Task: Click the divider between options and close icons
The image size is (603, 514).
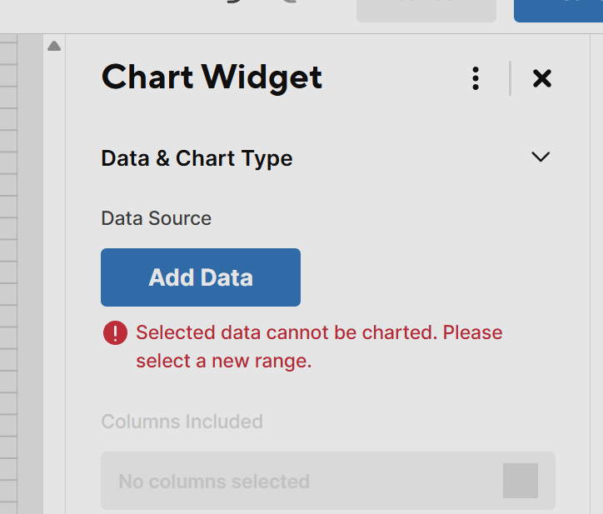Action: 510,78
